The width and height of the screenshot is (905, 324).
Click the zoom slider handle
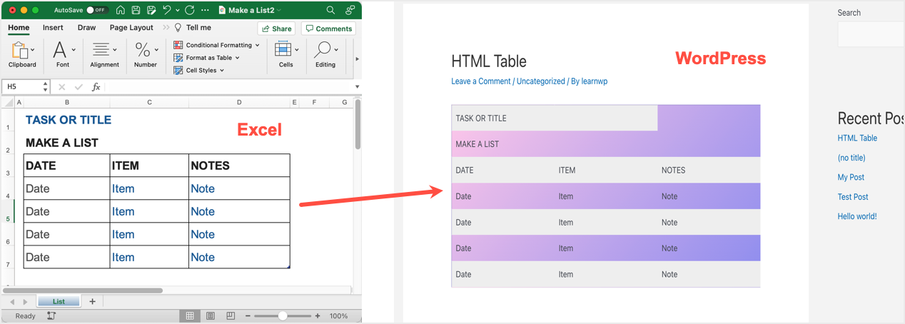[283, 315]
